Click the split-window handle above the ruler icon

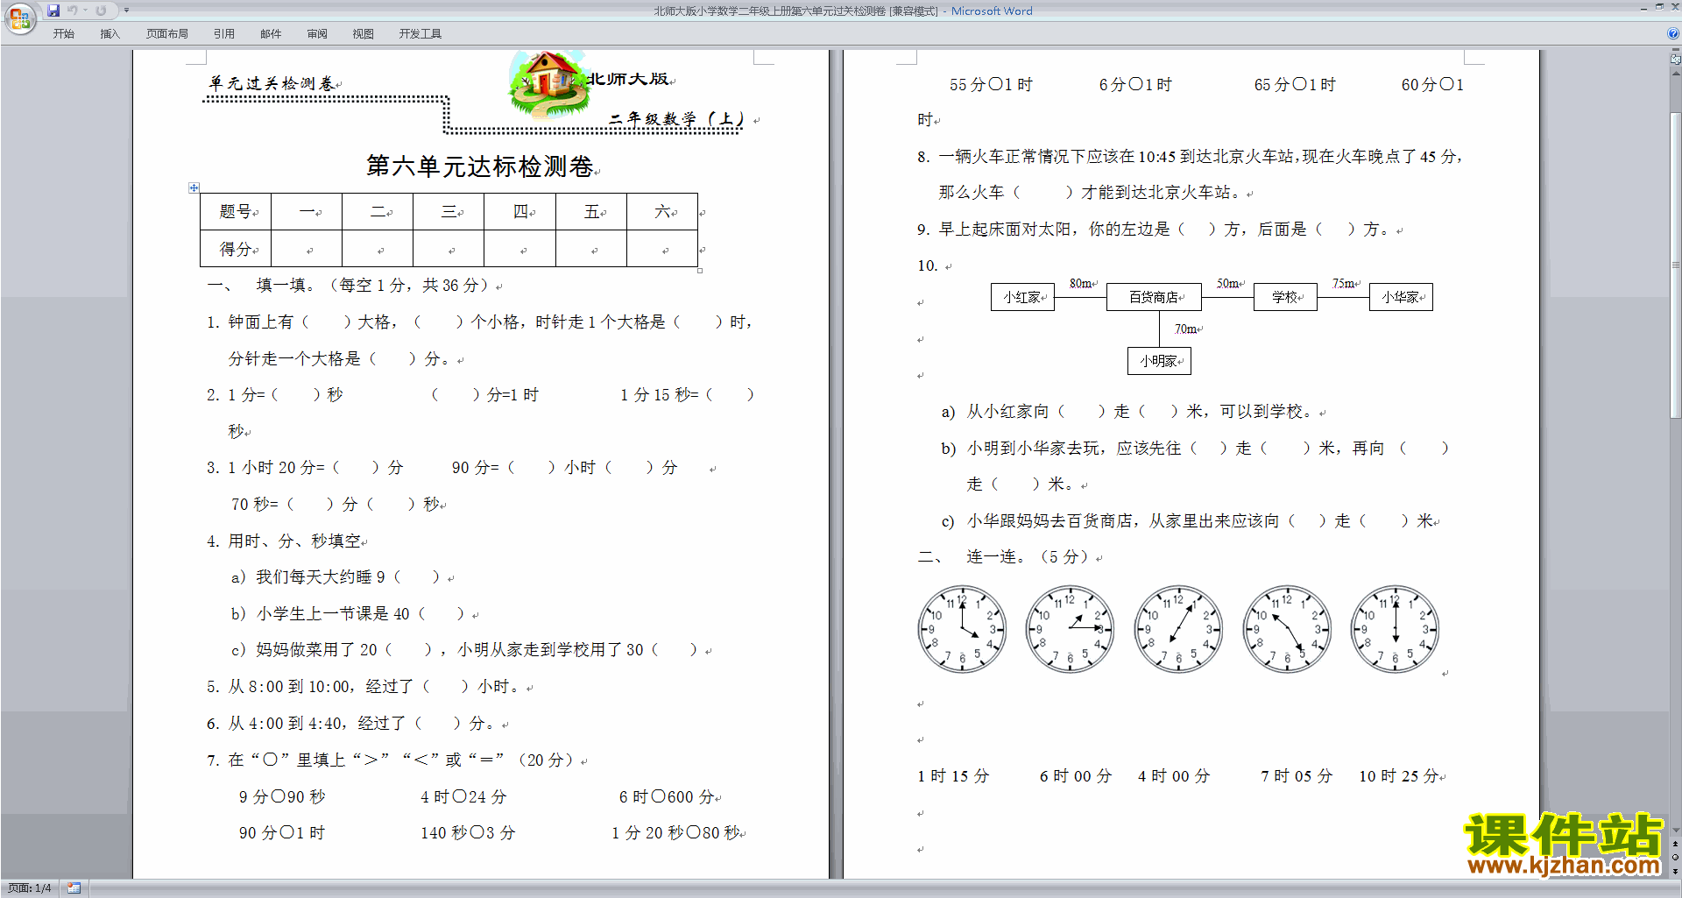pos(1675,51)
